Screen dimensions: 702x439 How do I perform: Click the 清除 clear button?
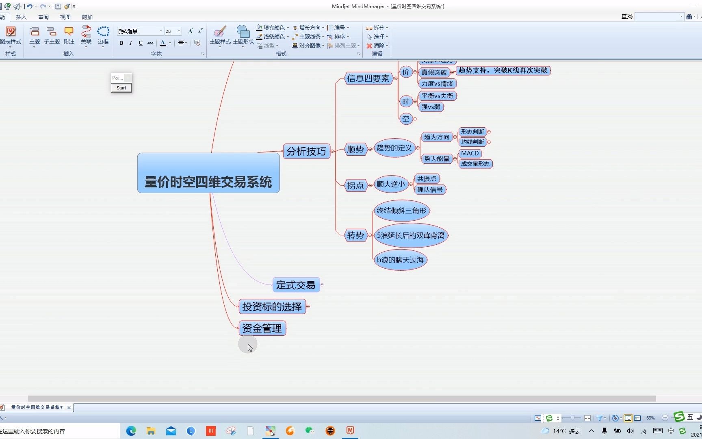(377, 46)
